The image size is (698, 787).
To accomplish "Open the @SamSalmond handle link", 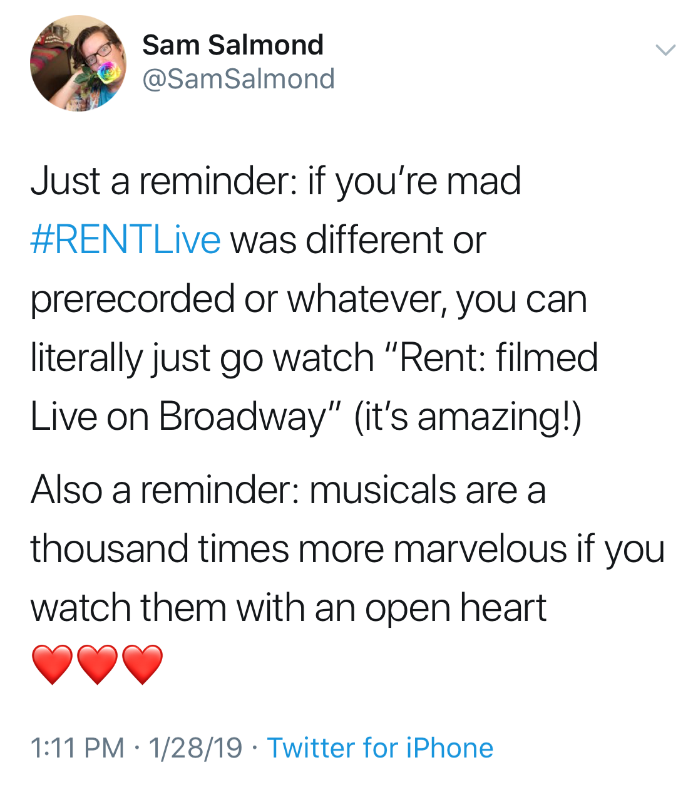I will pos(239,80).
